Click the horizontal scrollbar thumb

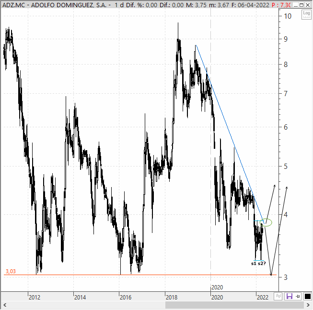[234, 305]
